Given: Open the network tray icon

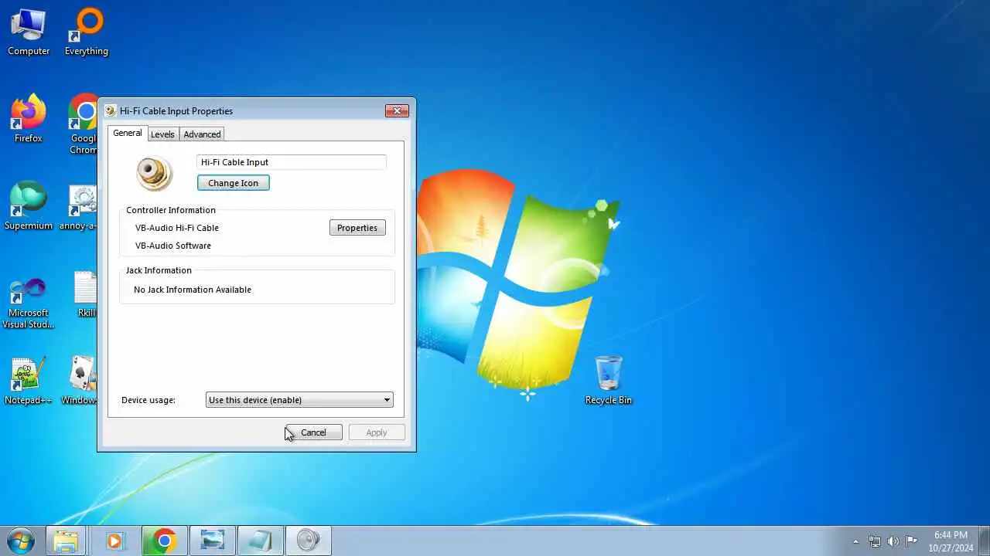Looking at the screenshot, I should click(875, 541).
